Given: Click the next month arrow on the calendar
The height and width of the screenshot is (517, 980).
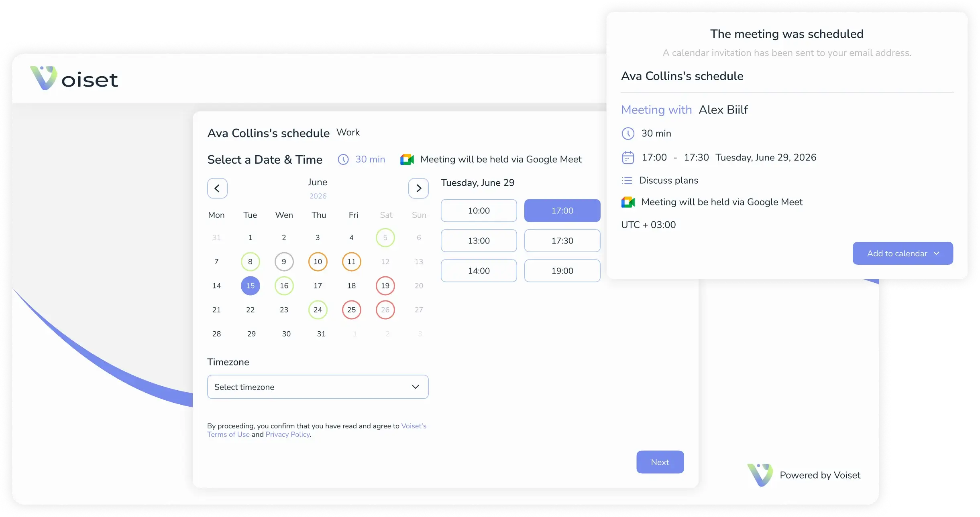Looking at the screenshot, I should tap(418, 188).
